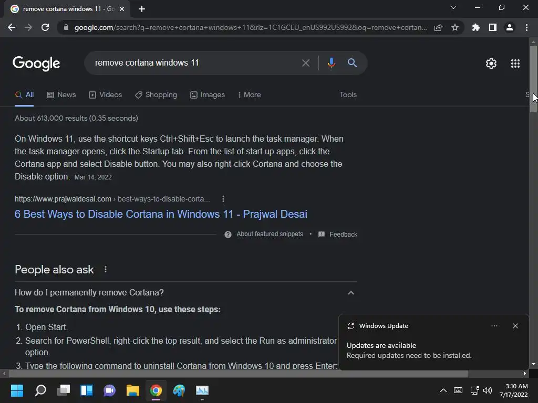Collapse 'How do I permanently remove Cortana?'

coord(350,293)
